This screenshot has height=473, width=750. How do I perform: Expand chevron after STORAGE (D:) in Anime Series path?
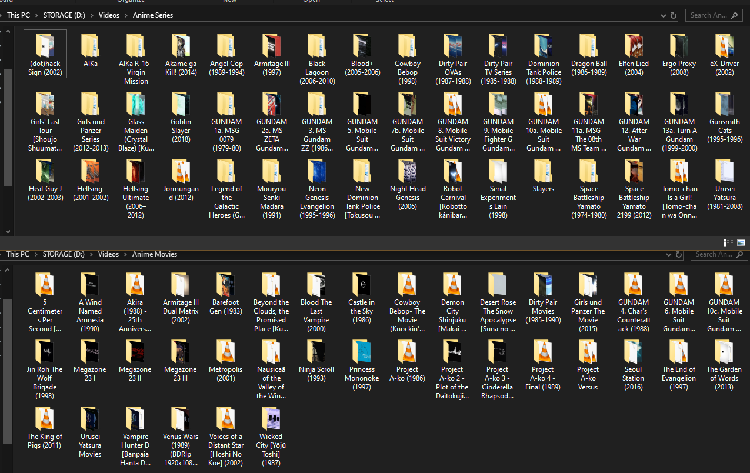pyautogui.click(x=92, y=15)
